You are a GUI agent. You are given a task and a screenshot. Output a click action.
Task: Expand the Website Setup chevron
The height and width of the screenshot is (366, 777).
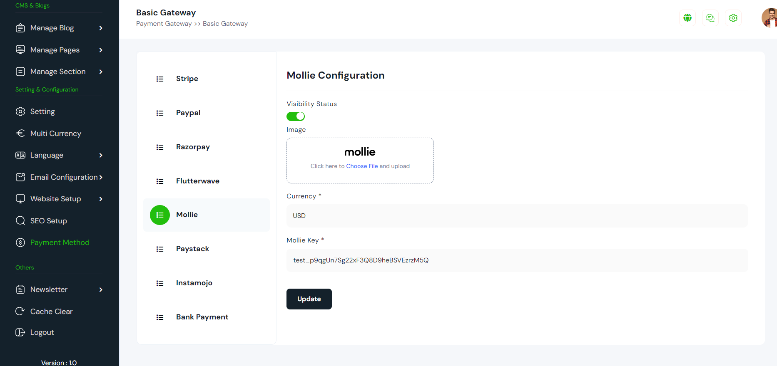pyautogui.click(x=101, y=199)
